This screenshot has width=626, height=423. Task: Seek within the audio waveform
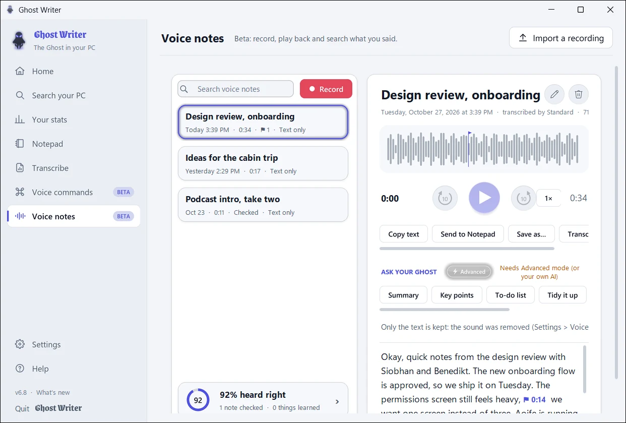coord(484,149)
